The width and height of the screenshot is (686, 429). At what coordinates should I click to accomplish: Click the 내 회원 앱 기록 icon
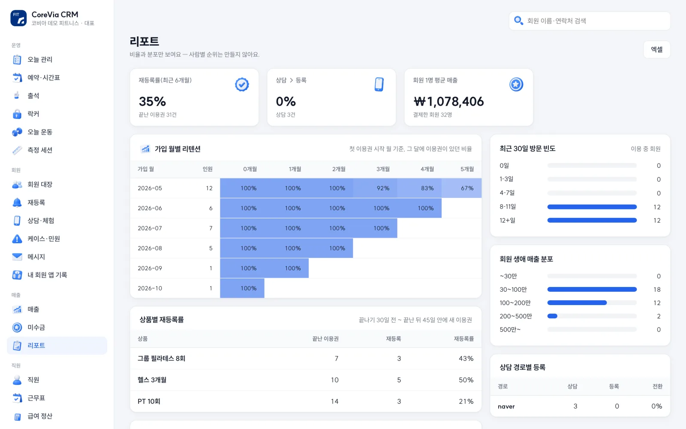(17, 275)
